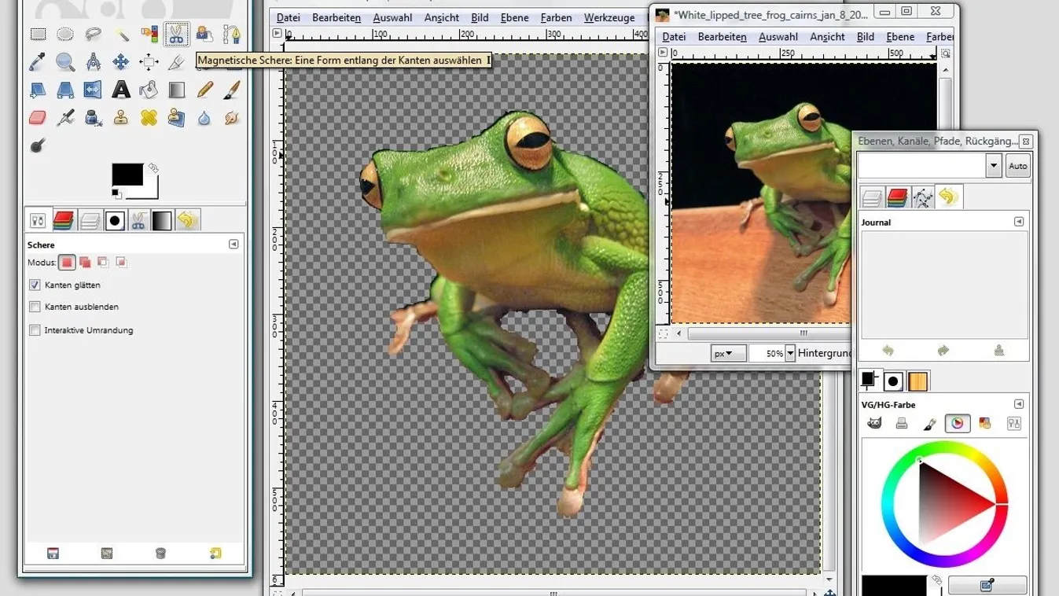
Task: Restore tool options button at toolbox bottom
Action: 107,554
